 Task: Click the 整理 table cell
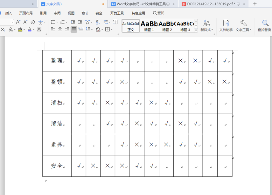click(57, 61)
